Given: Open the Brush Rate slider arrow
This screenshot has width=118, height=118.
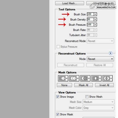Looking at the screenshot, I should click(95, 30).
